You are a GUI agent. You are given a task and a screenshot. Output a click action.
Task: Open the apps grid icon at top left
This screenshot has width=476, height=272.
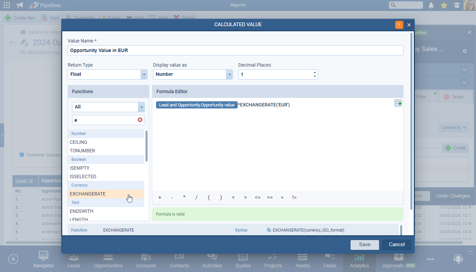pyautogui.click(x=6, y=5)
